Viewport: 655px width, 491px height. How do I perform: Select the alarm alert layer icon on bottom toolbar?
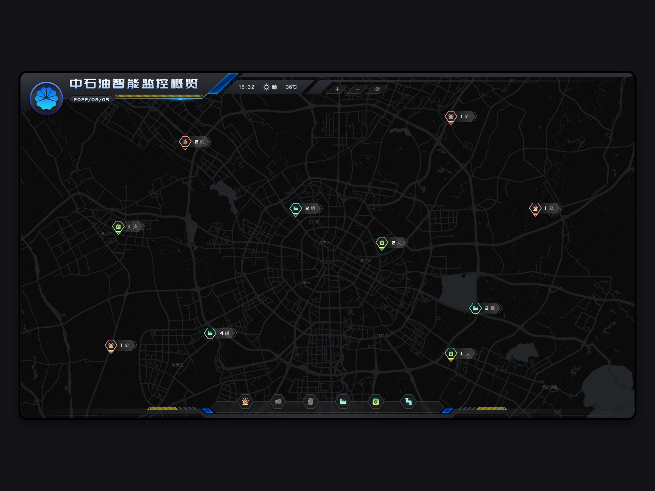(x=245, y=402)
